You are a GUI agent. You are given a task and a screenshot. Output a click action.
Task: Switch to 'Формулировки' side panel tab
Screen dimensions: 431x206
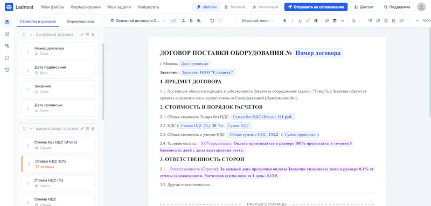[80, 21]
